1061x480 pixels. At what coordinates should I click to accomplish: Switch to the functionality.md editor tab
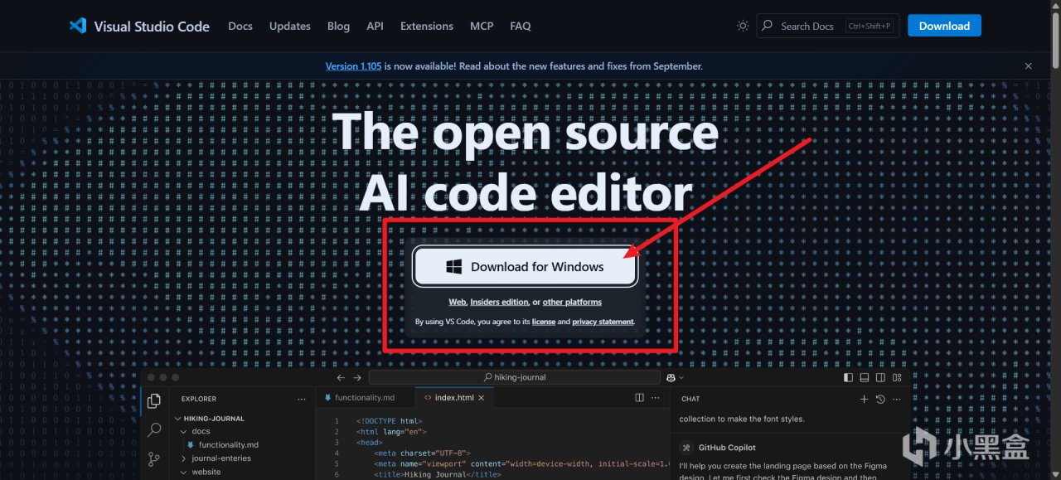[365, 398]
